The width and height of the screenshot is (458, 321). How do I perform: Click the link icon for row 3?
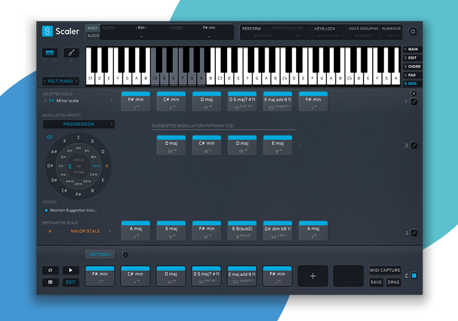pos(414,233)
